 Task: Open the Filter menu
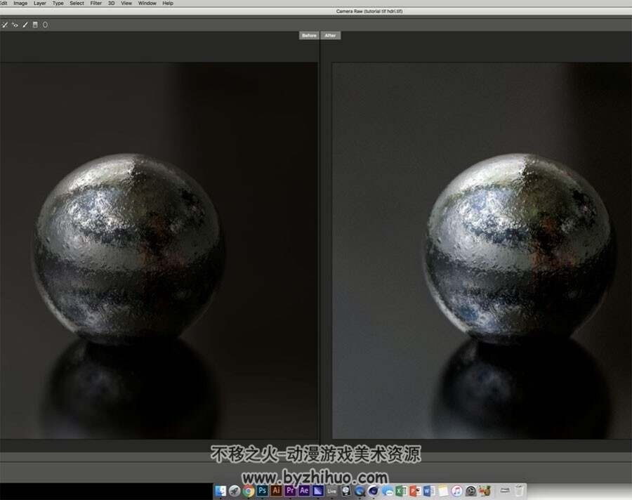[96, 4]
